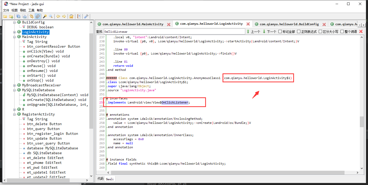Navigate back using the left arrow icon
This screenshot has height=185, width=368.
pyautogui.click(x=58, y=16)
